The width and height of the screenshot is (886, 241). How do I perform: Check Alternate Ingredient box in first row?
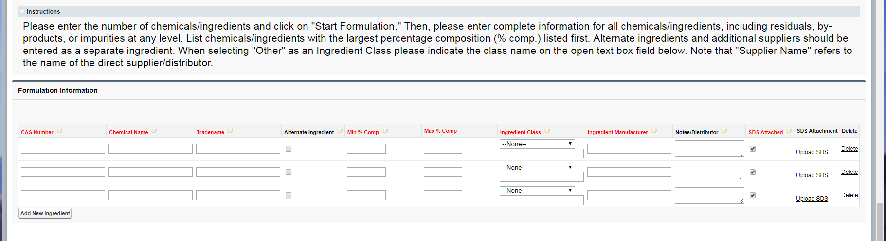coord(289,149)
